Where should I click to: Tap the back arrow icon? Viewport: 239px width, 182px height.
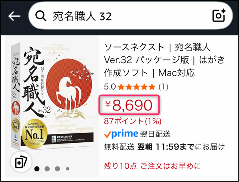pos(14,16)
